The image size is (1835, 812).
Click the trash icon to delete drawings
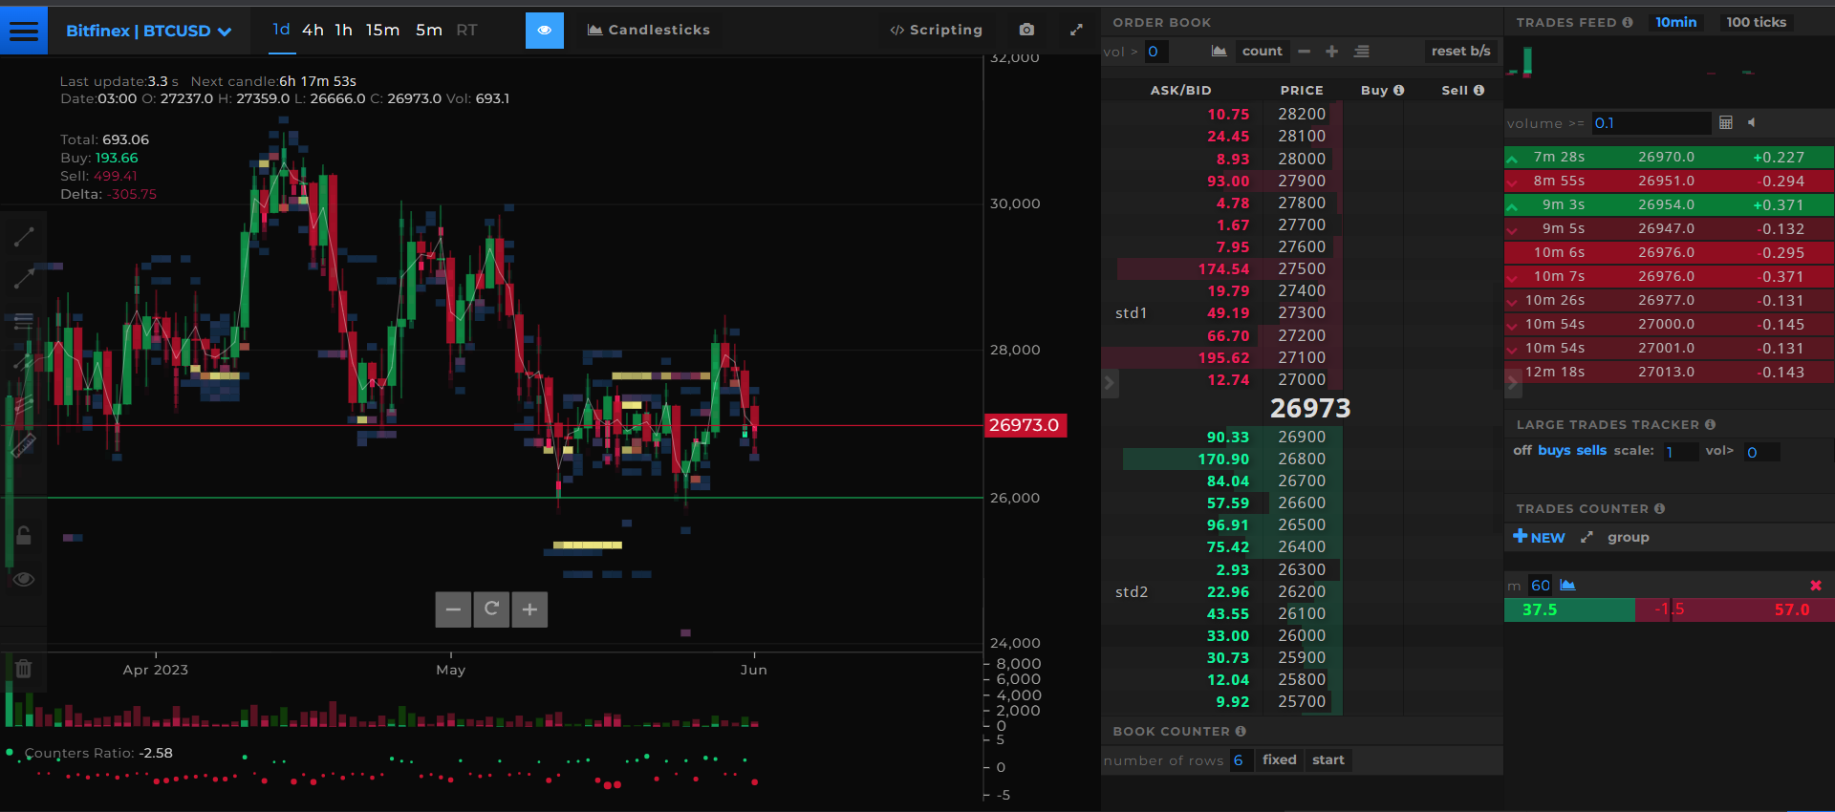(24, 669)
